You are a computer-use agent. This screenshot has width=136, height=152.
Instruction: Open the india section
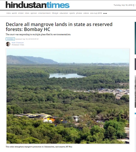[x=8, y=13]
